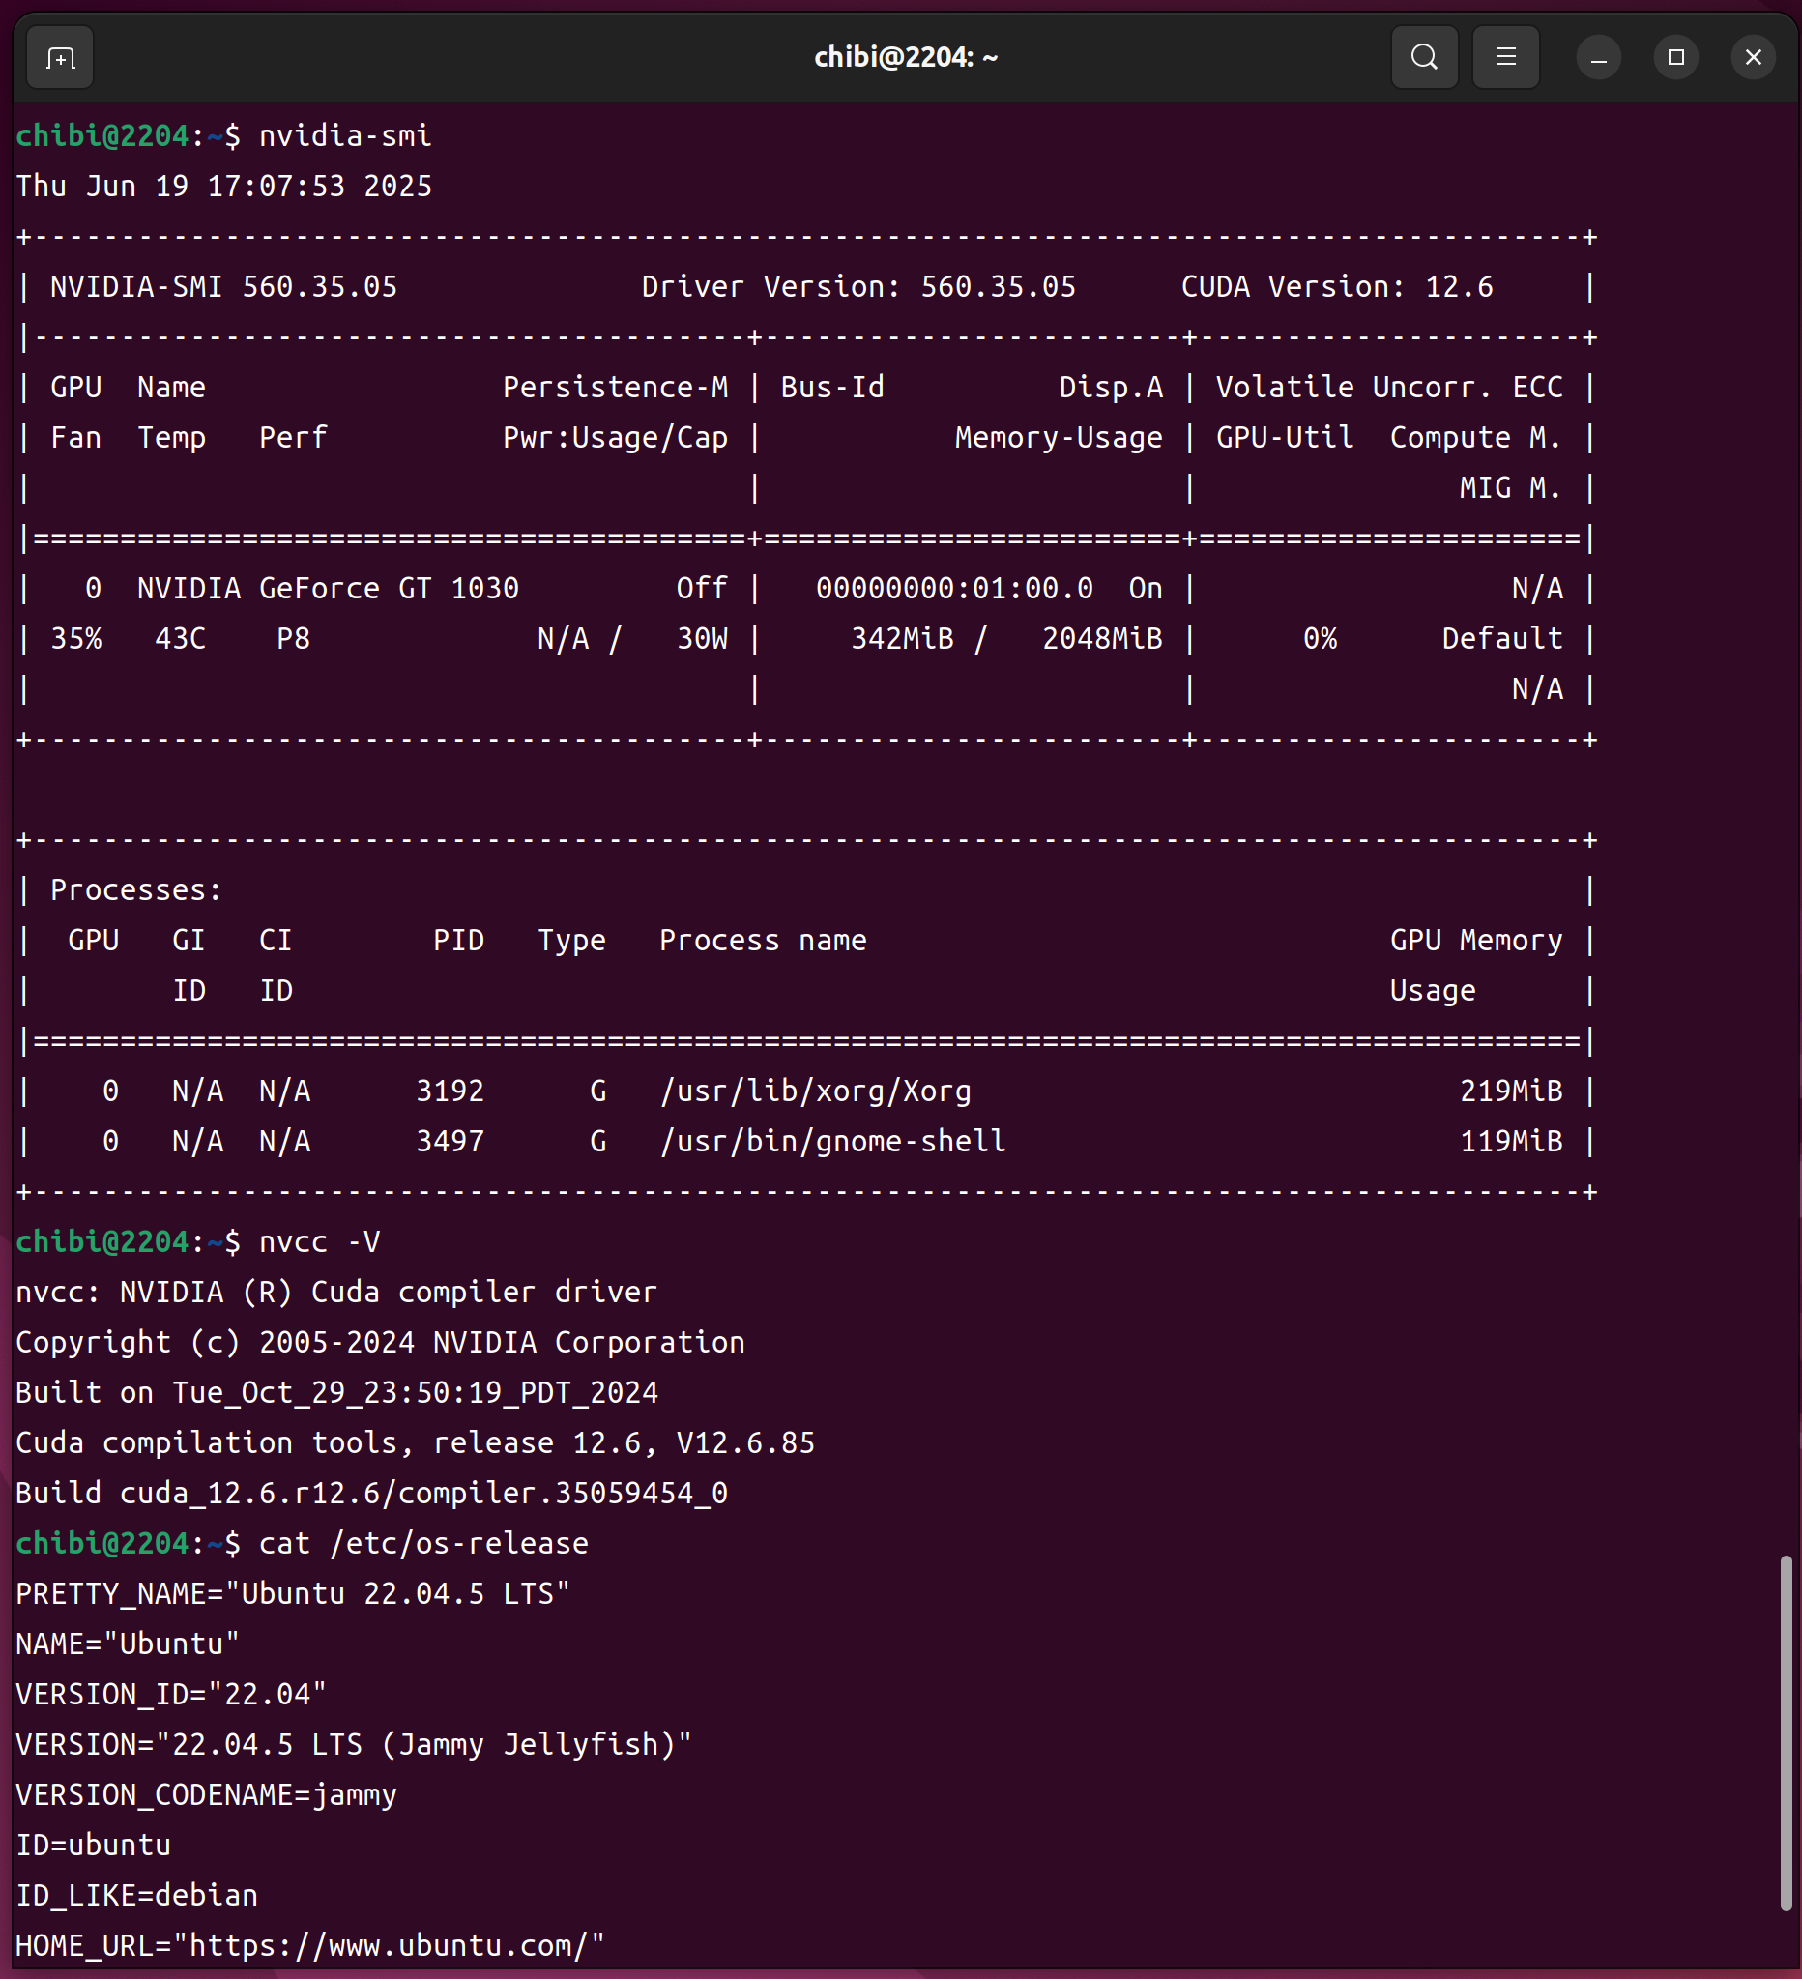This screenshot has height=1979, width=1802.
Task: Click the PRETTY_NAME="Ubuntu 22.04.5 LTS" line
Action: tap(293, 1593)
